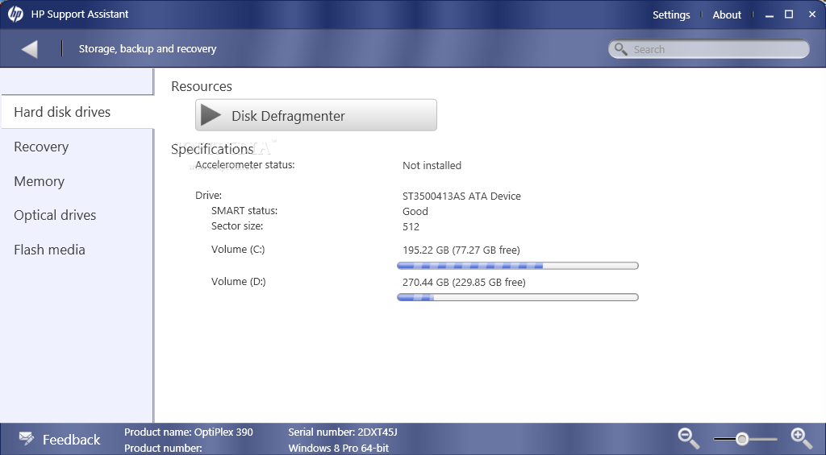Image resolution: width=826 pixels, height=455 pixels.
Task: Click 'Accelerometer status:' label
Action: click(x=245, y=165)
